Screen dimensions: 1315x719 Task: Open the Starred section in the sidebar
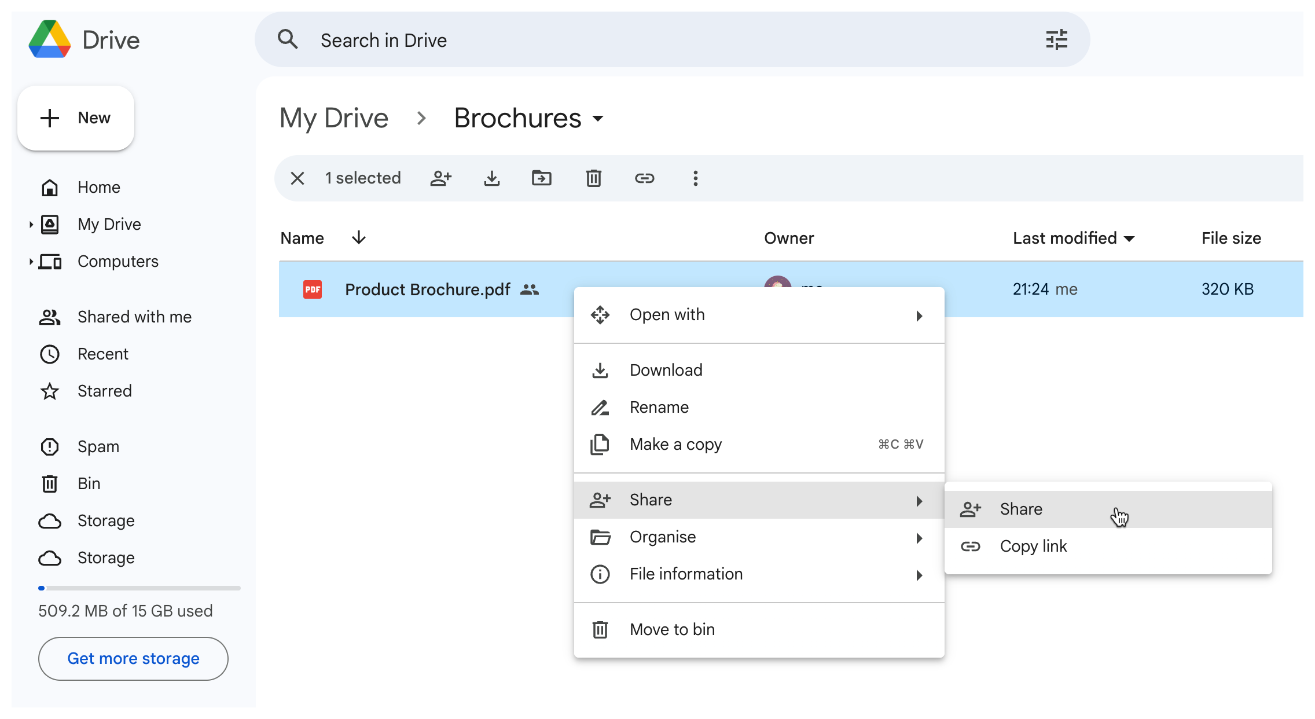105,391
